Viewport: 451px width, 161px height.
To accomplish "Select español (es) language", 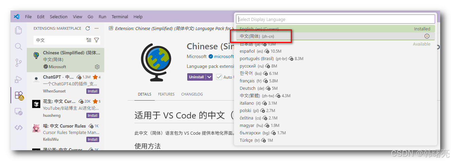I will point(335,51).
